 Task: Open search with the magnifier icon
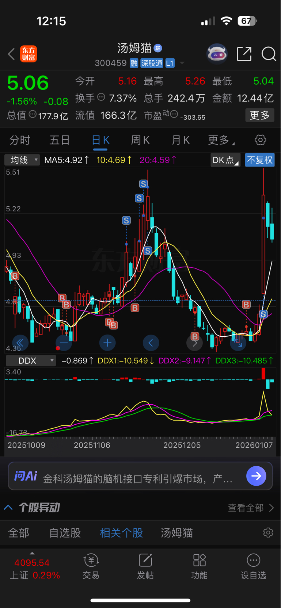pos(269,54)
